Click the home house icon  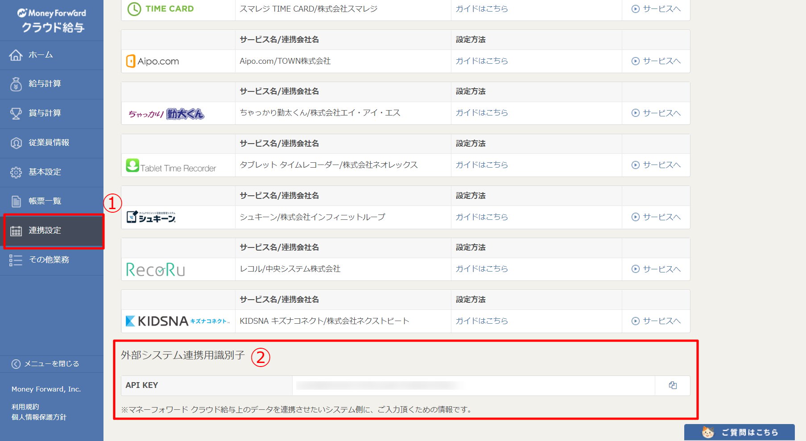(16, 55)
